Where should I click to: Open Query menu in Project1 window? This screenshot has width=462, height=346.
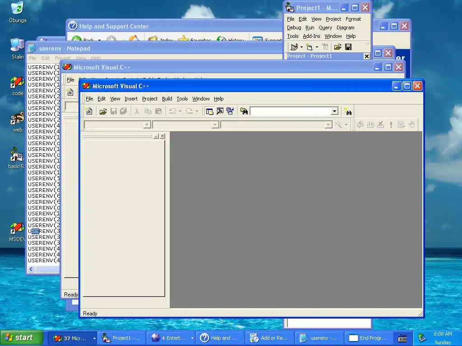(x=325, y=27)
